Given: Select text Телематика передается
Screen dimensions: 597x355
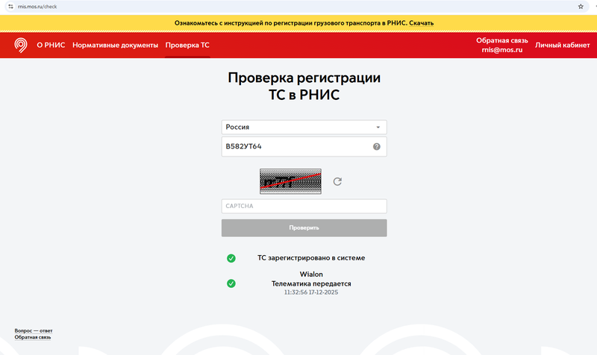Looking at the screenshot, I should tap(311, 284).
